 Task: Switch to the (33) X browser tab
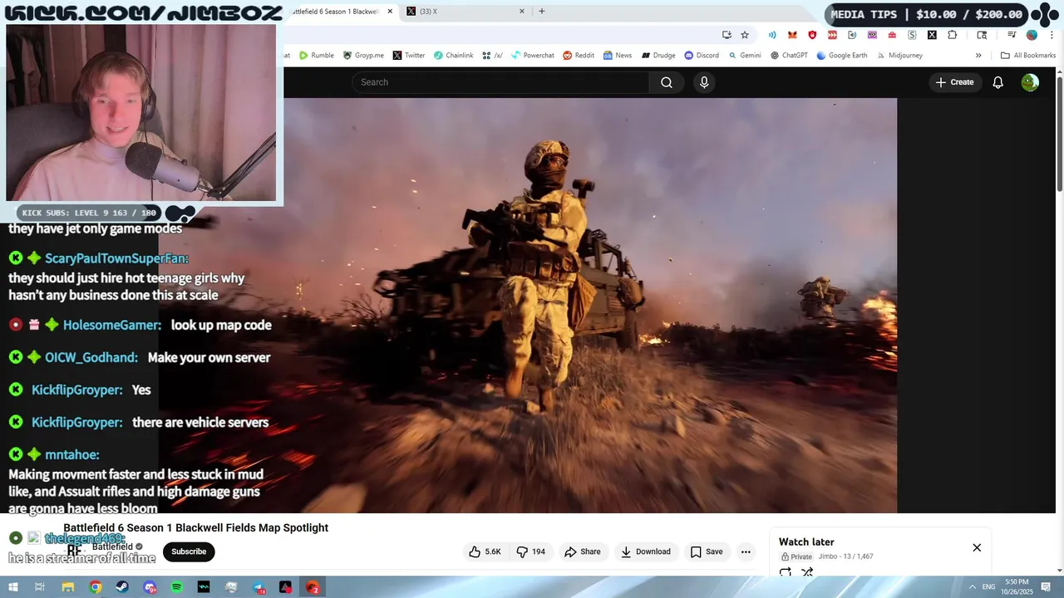pos(466,12)
